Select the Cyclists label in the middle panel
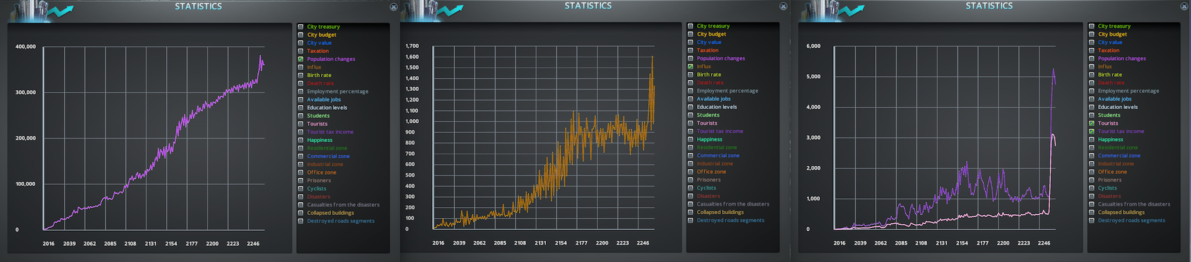1191x262 pixels. pyautogui.click(x=706, y=188)
